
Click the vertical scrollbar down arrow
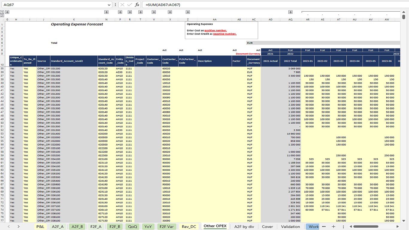tap(404, 220)
